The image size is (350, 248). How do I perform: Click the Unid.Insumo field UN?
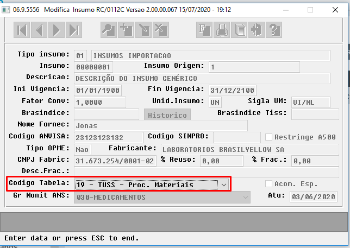click(215, 102)
